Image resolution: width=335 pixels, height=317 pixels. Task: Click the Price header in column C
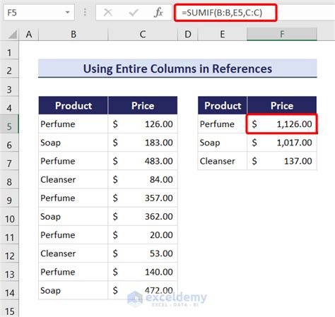point(143,105)
